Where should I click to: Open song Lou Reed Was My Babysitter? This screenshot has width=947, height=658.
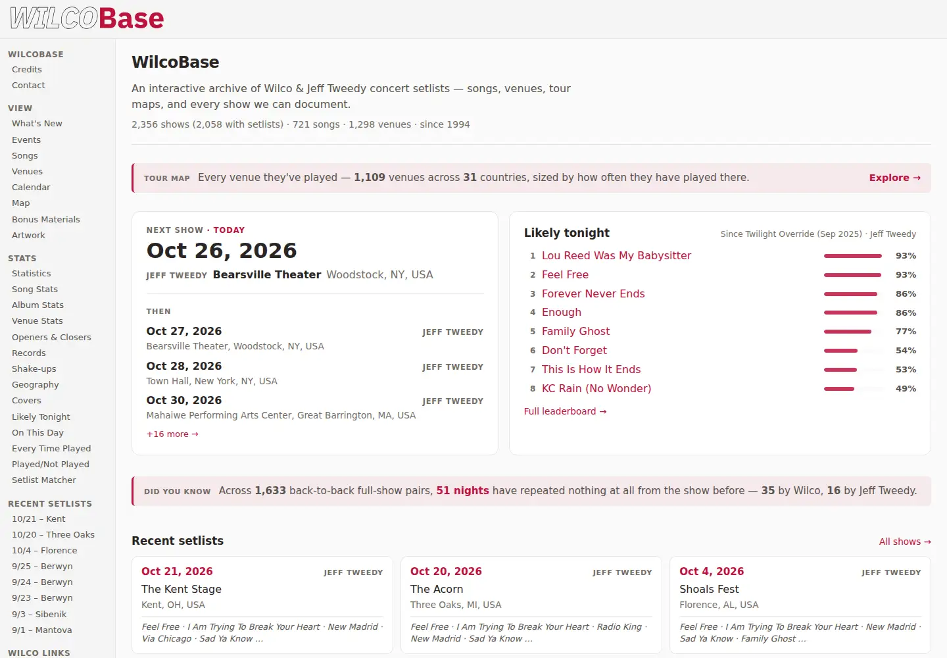point(616,256)
